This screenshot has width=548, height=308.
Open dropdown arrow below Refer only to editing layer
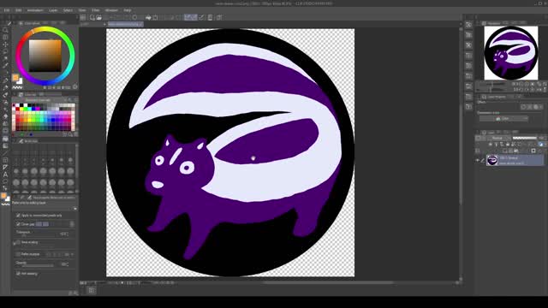pos(75,209)
